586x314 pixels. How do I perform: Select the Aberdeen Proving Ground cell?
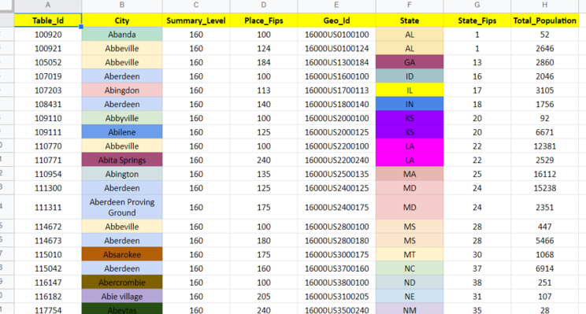[x=122, y=207]
